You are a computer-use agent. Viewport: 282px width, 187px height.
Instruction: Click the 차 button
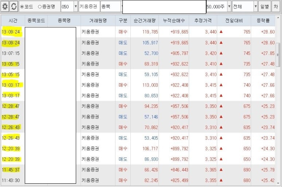click(276, 7)
